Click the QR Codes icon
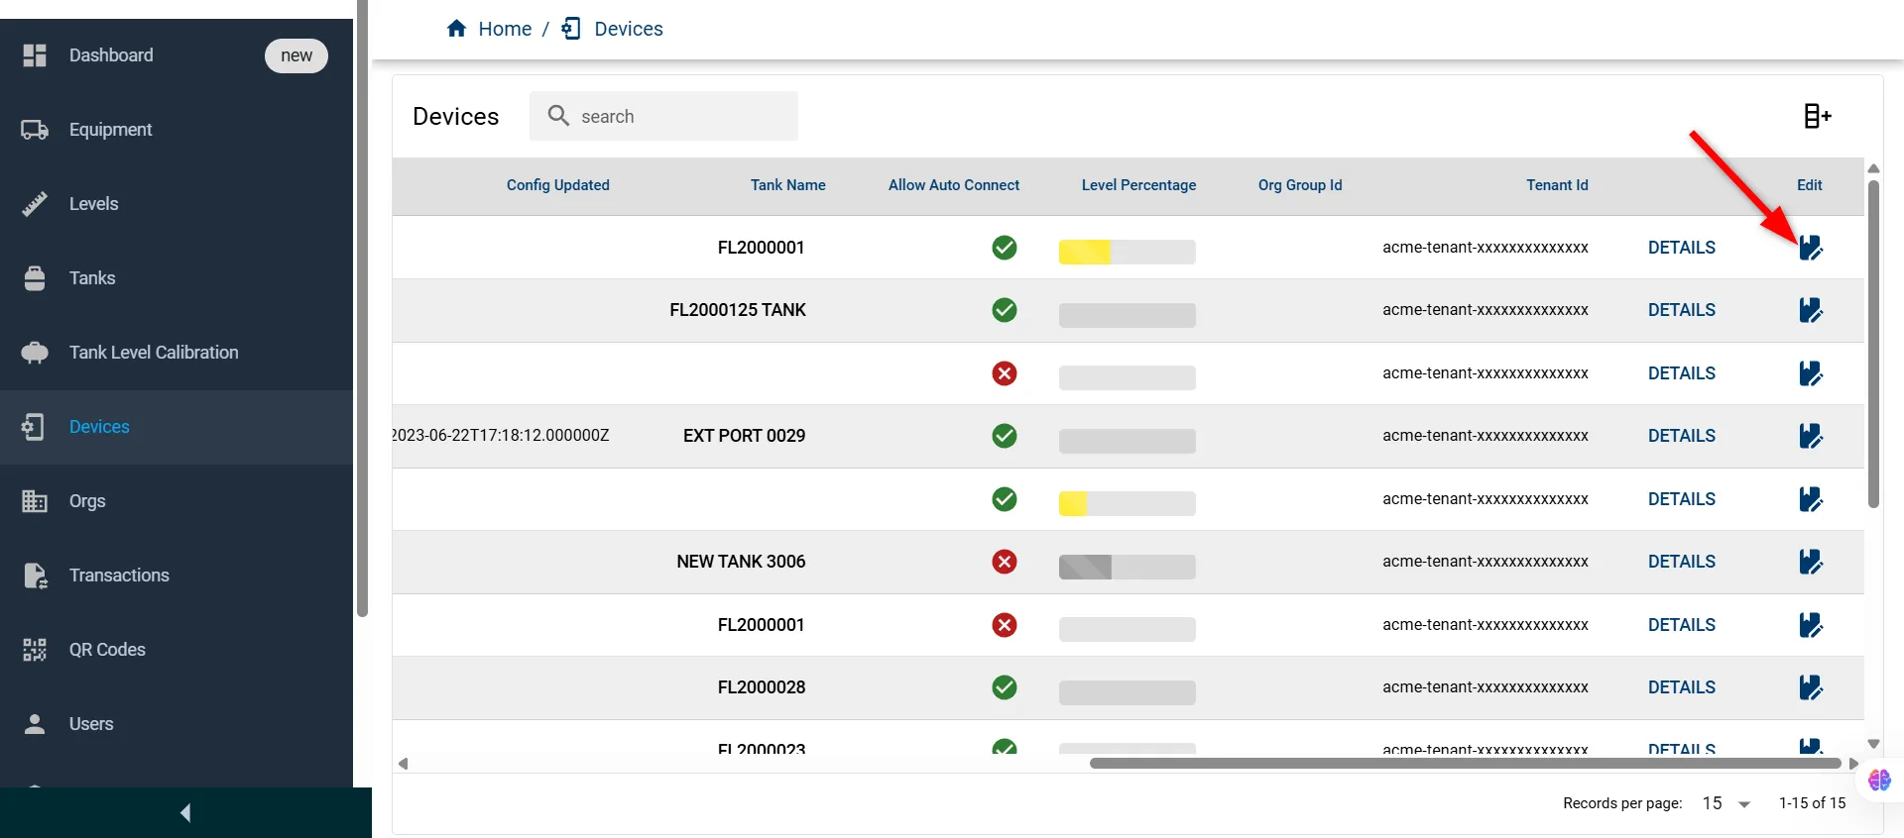This screenshot has width=1904, height=838. 35,650
